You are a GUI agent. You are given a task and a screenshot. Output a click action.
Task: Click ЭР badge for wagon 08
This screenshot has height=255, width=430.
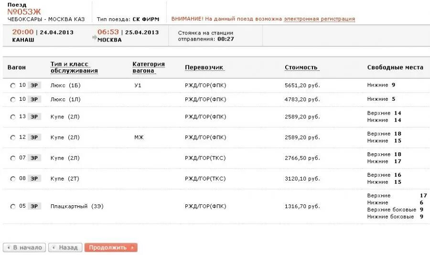(x=34, y=178)
